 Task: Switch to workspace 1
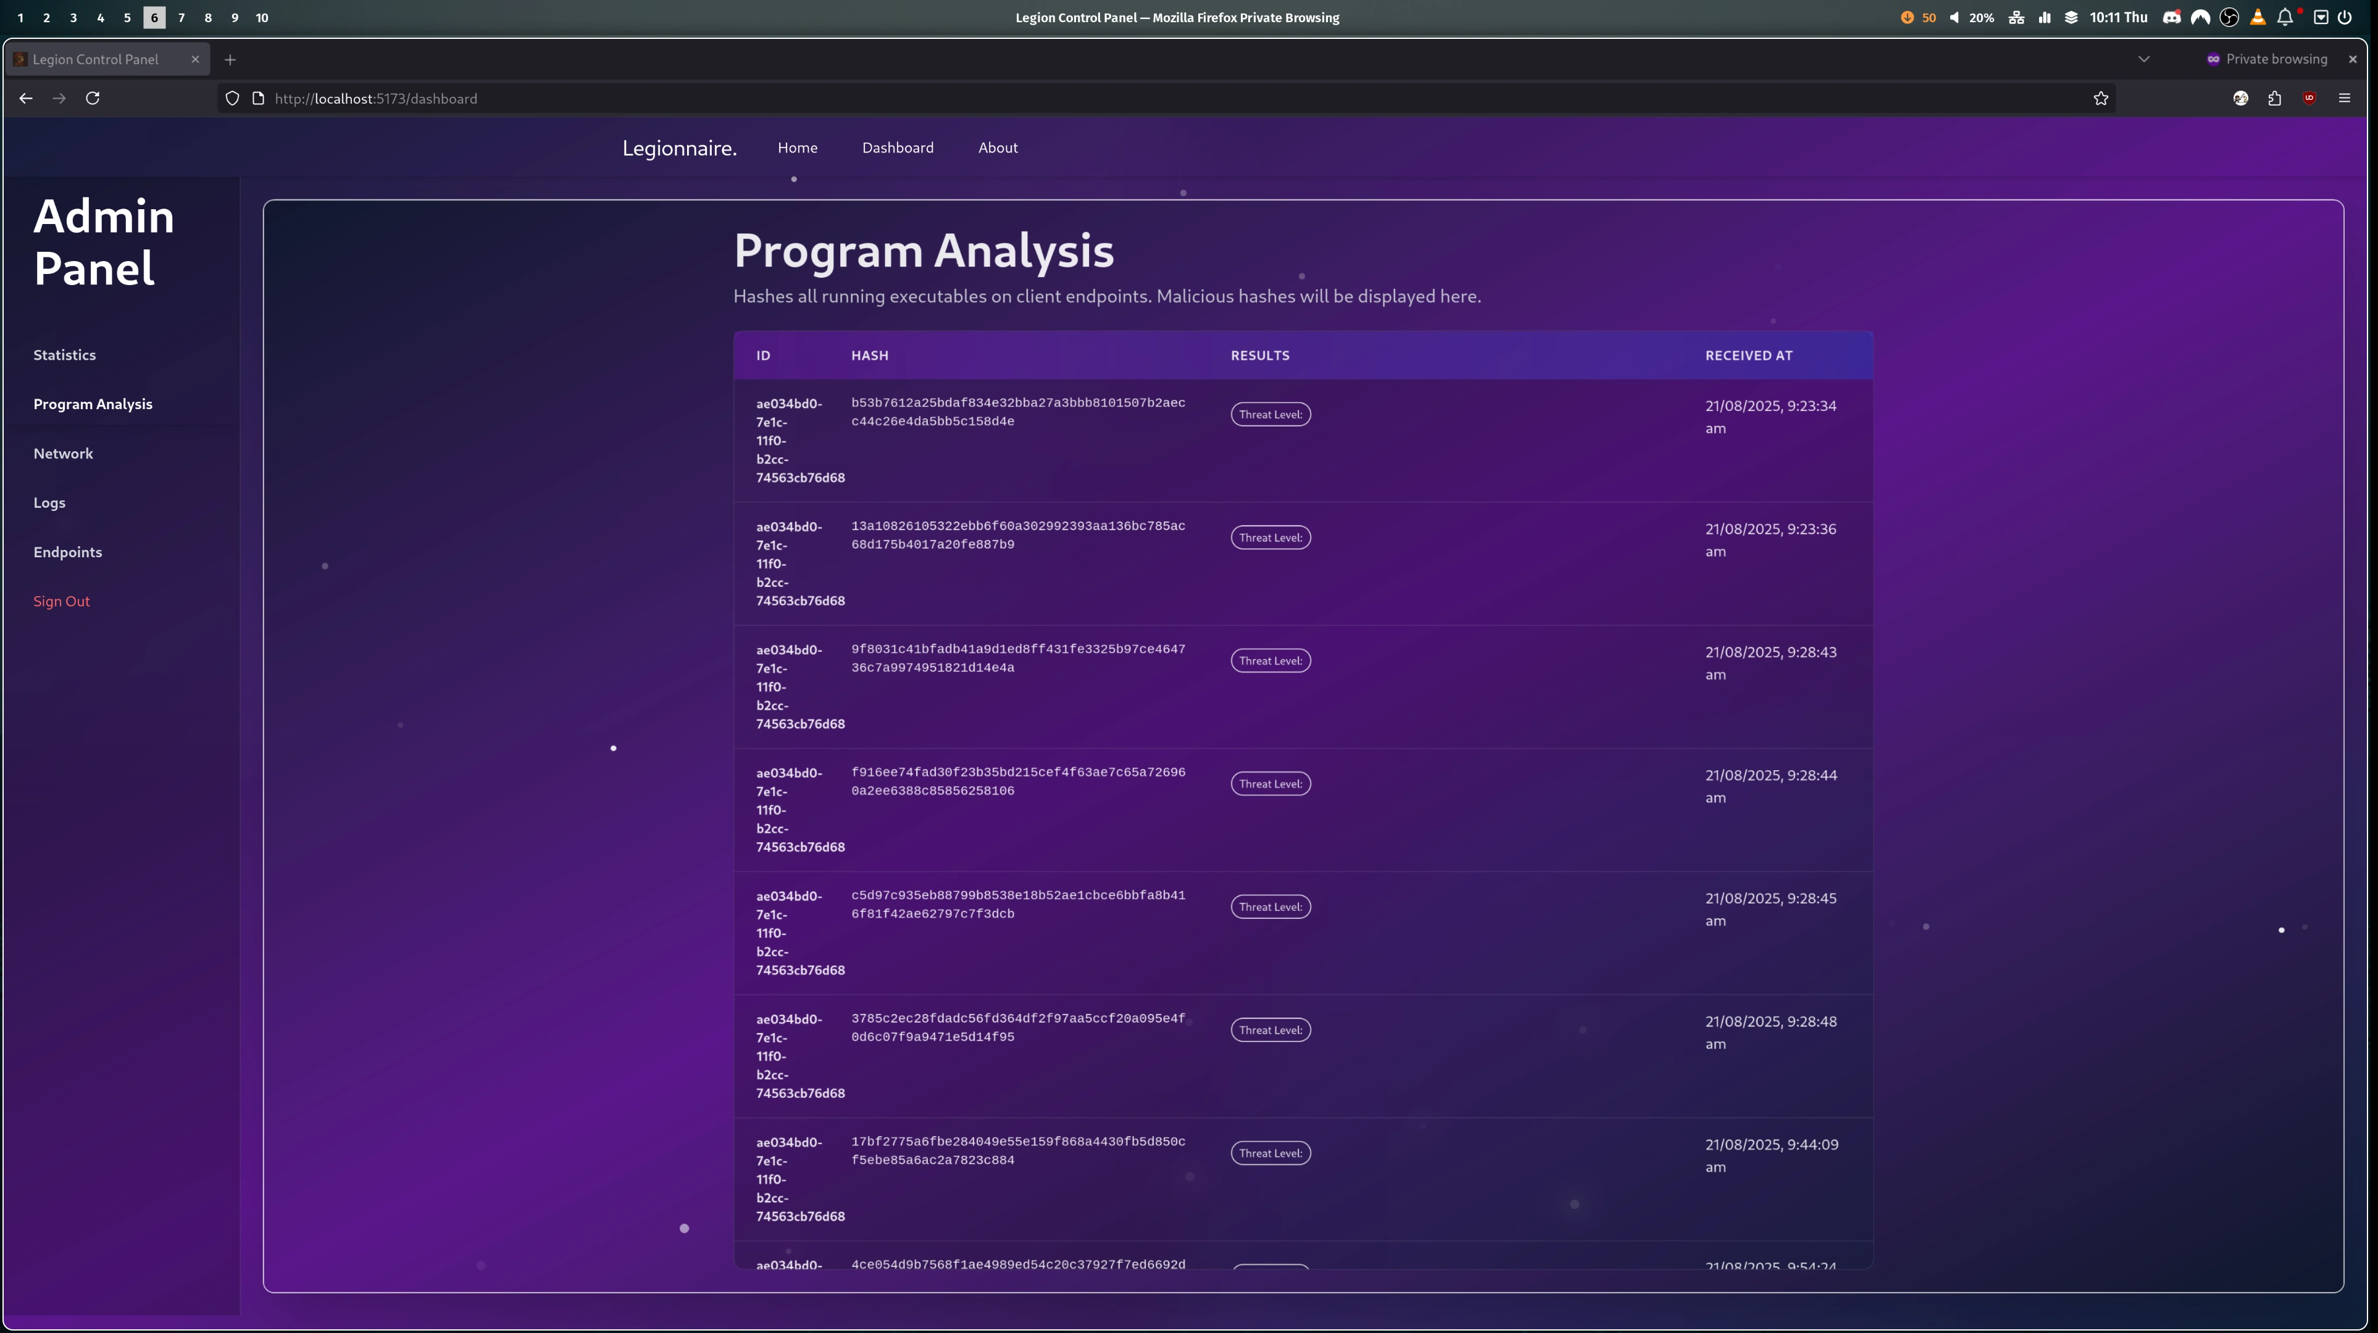20,17
